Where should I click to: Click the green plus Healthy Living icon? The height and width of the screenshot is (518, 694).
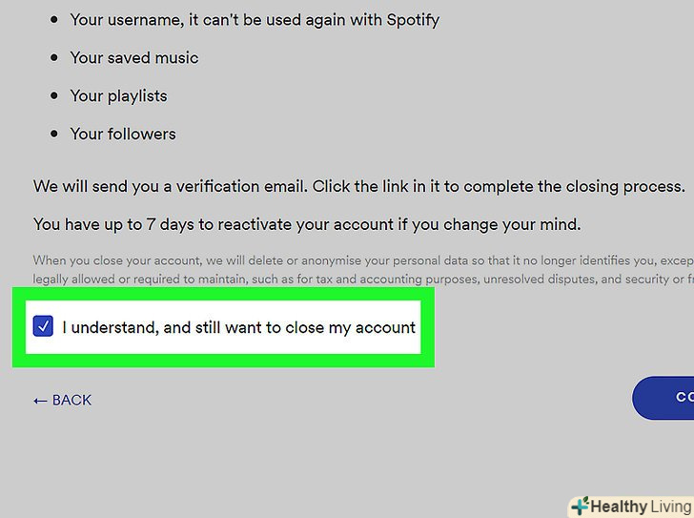click(579, 507)
